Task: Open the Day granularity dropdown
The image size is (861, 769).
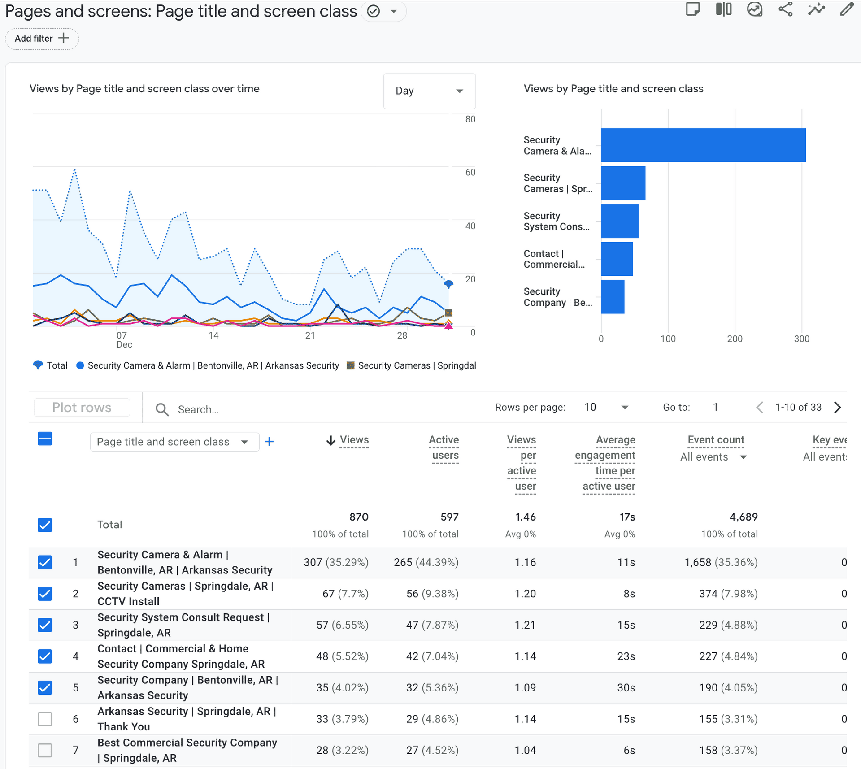Action: (x=429, y=91)
